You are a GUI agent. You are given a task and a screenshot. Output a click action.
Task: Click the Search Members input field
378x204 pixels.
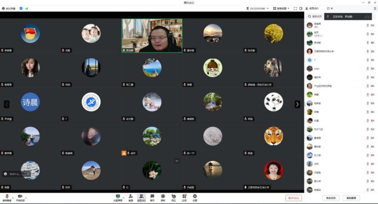tap(316, 17)
